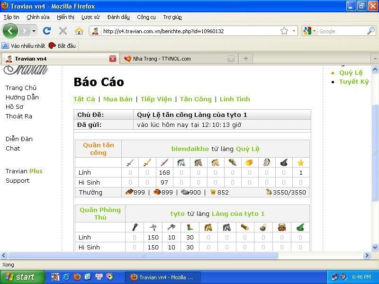Viewport: 379px width, 284px height.
Task: Select Quỳ Lệ in village list
Action: pos(351,73)
